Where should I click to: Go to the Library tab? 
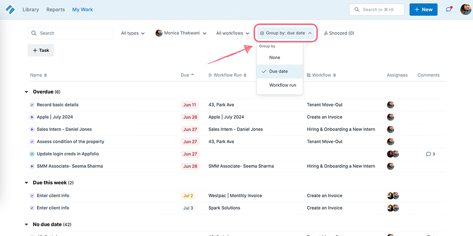point(31,10)
